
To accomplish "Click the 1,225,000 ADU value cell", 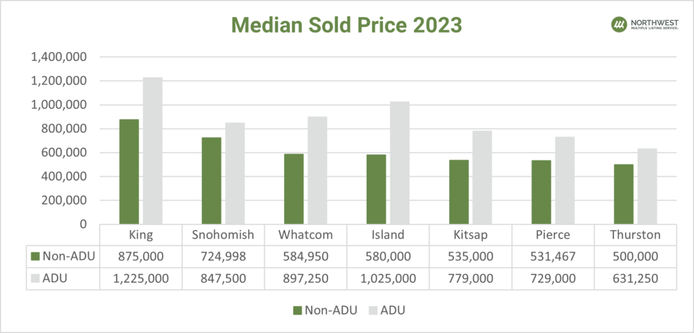I will 140,278.
